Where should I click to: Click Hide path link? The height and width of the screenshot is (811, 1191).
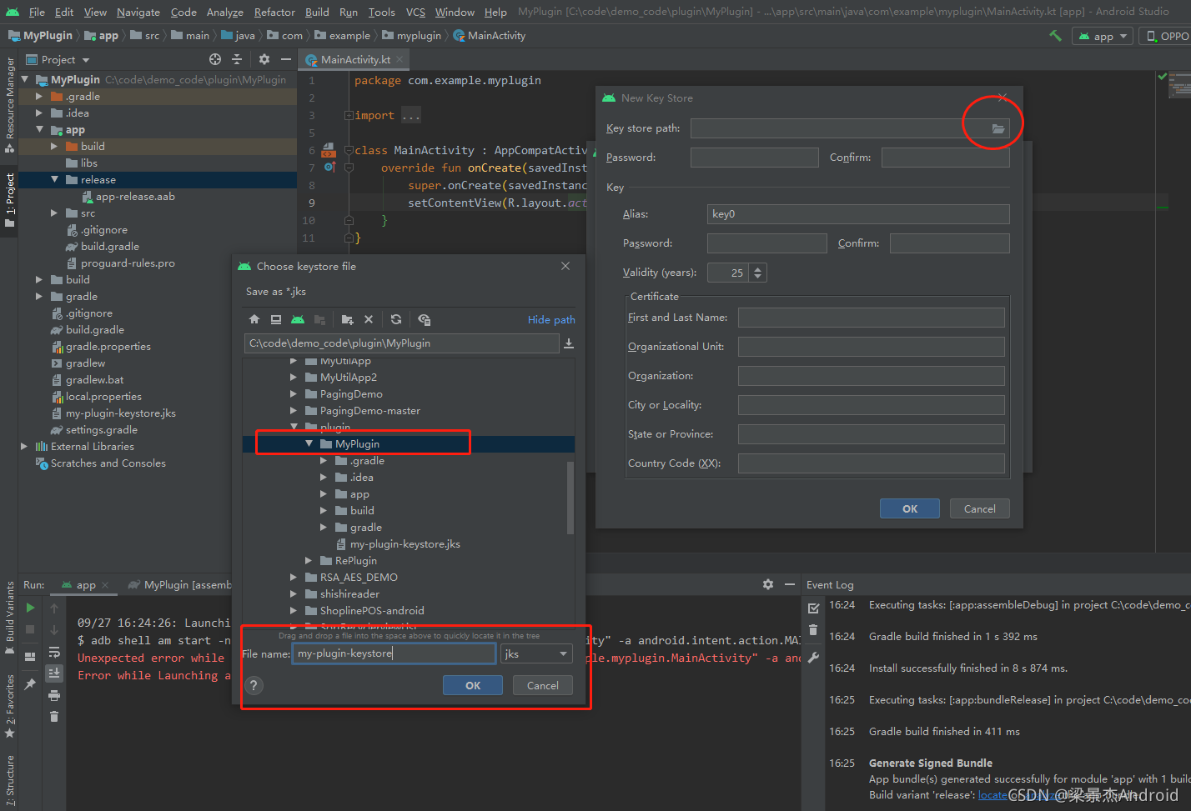pyautogui.click(x=551, y=319)
